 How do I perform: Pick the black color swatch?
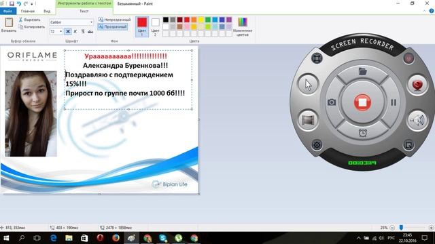tap(166, 20)
